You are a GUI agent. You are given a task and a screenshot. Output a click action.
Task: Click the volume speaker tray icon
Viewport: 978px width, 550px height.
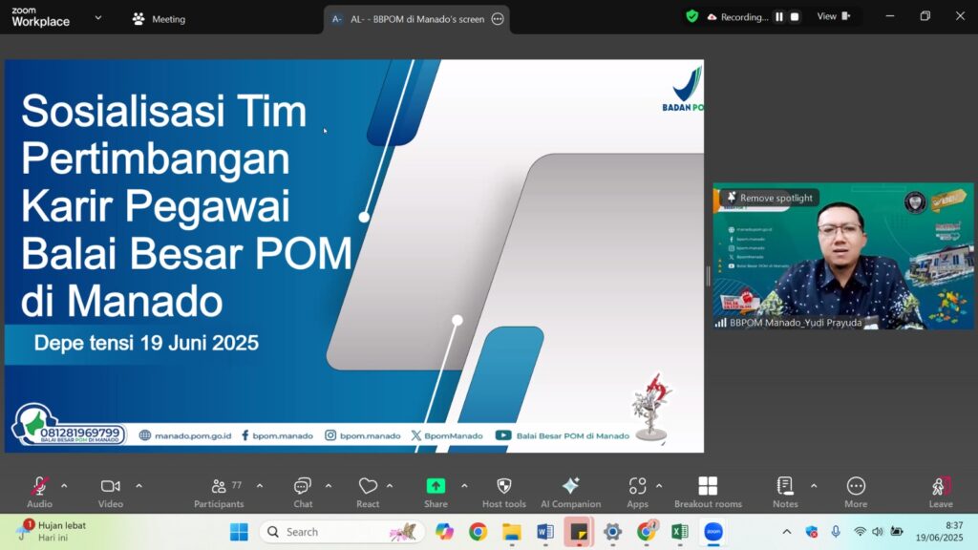pyautogui.click(x=878, y=532)
